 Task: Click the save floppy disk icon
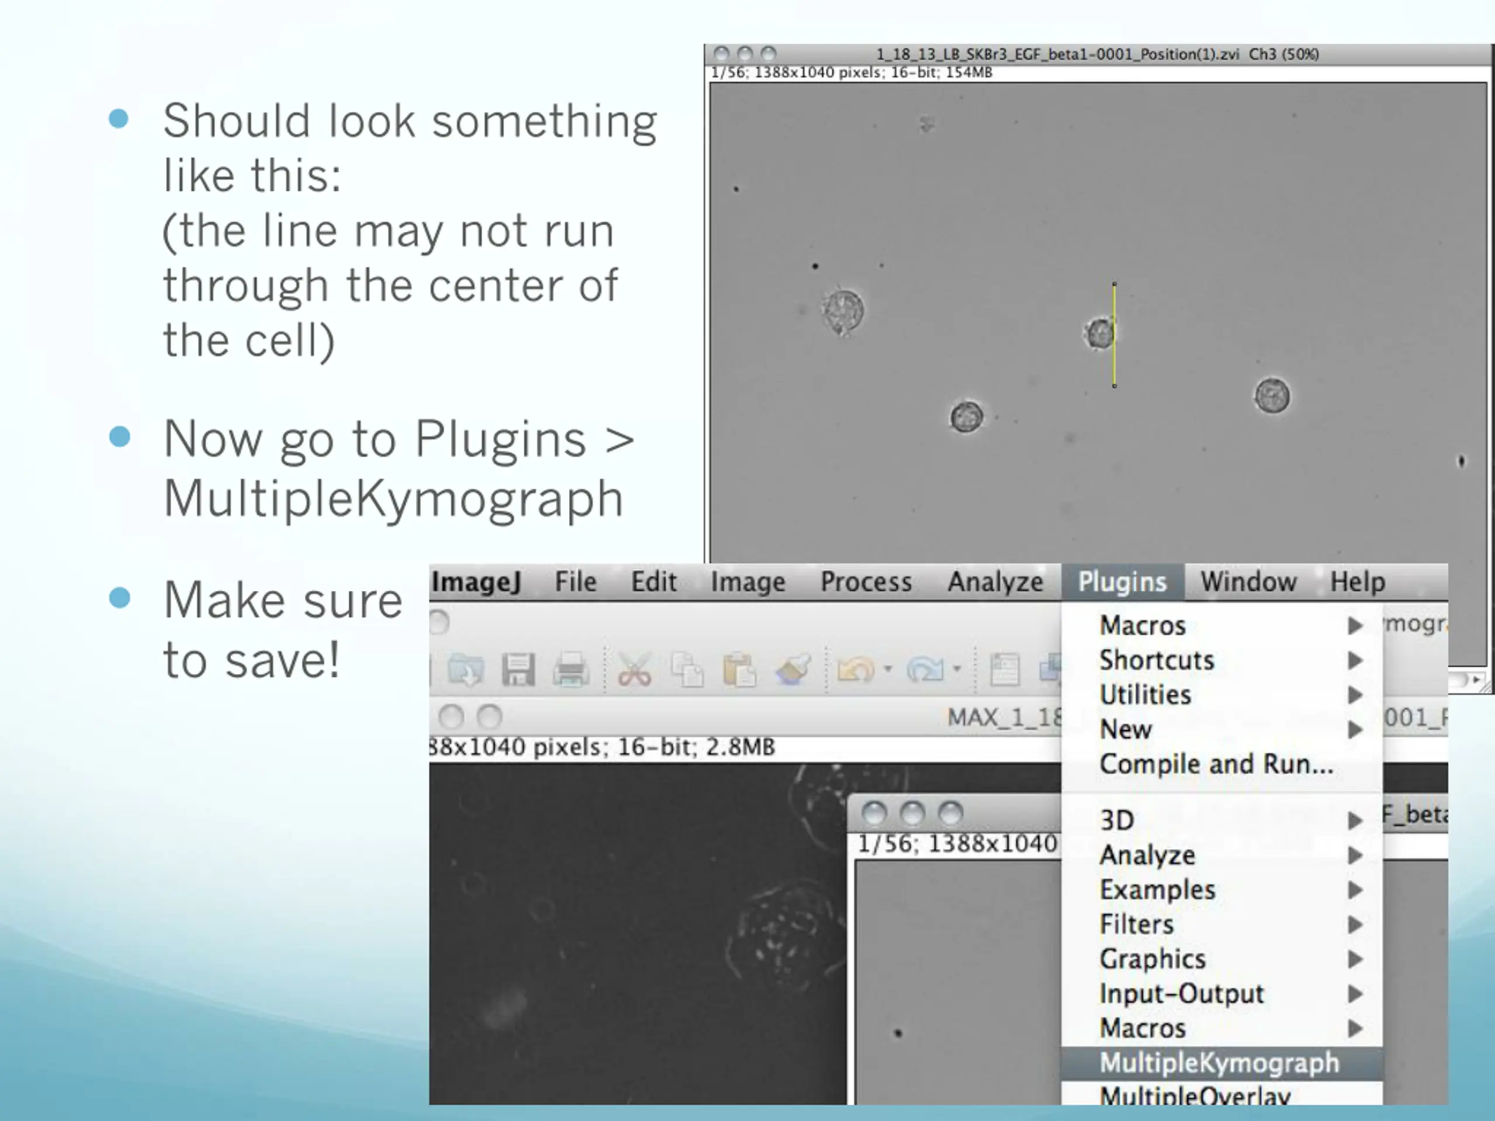click(x=519, y=670)
